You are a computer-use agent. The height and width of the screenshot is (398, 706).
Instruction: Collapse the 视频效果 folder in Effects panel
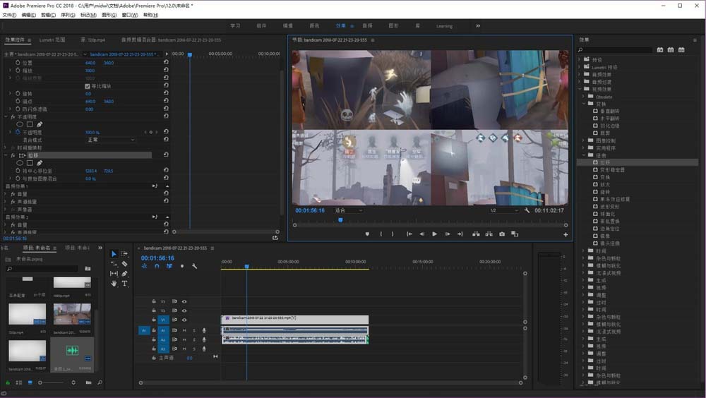tap(581, 89)
